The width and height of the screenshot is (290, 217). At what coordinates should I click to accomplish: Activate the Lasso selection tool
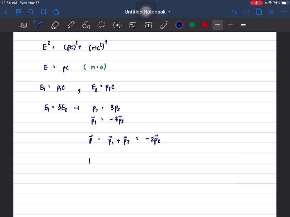coord(102,25)
